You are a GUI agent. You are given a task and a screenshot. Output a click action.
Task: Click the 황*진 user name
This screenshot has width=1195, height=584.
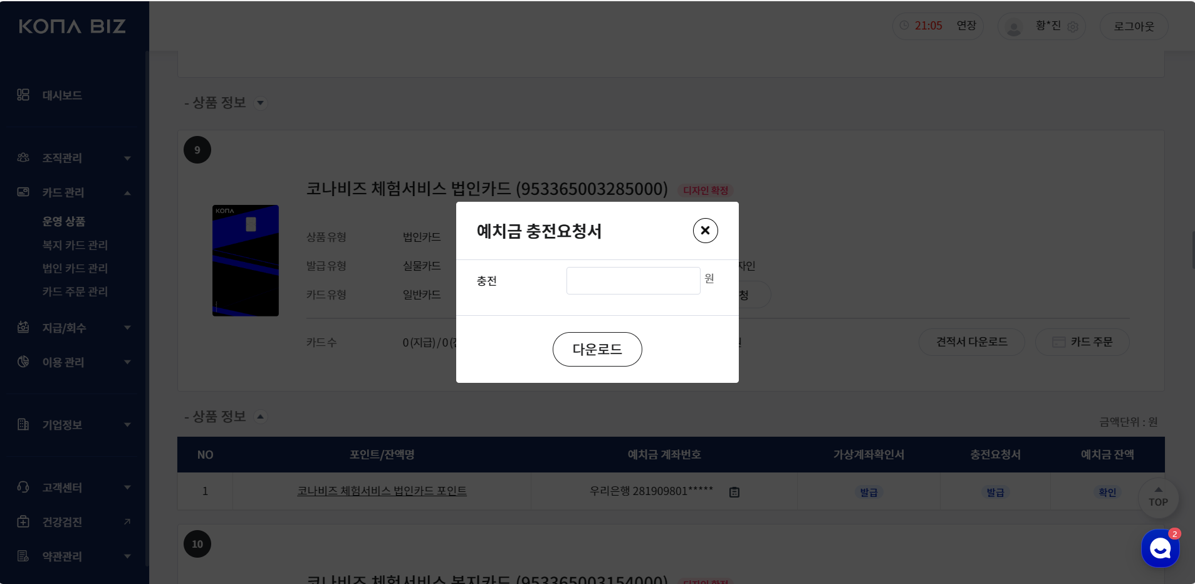click(1048, 26)
